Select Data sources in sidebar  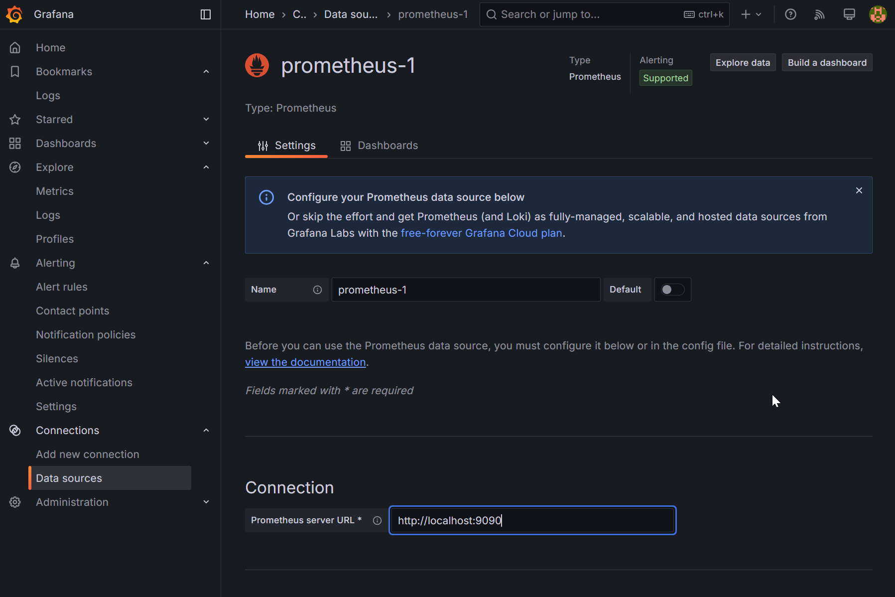110,478
